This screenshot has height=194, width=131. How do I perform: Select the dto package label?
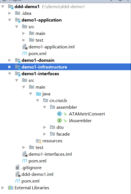[x=60, y=127]
